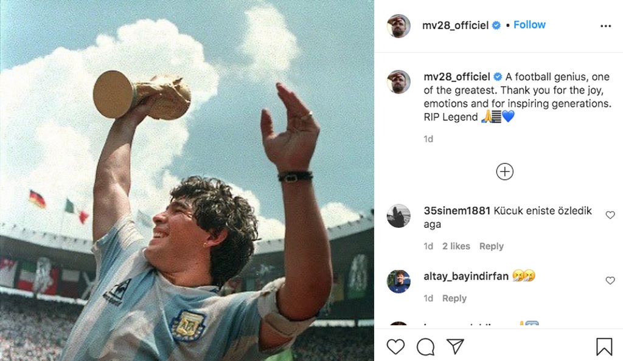This screenshot has width=623, height=361.
Task: Save post with the bookmark icon
Action: pos(604,346)
